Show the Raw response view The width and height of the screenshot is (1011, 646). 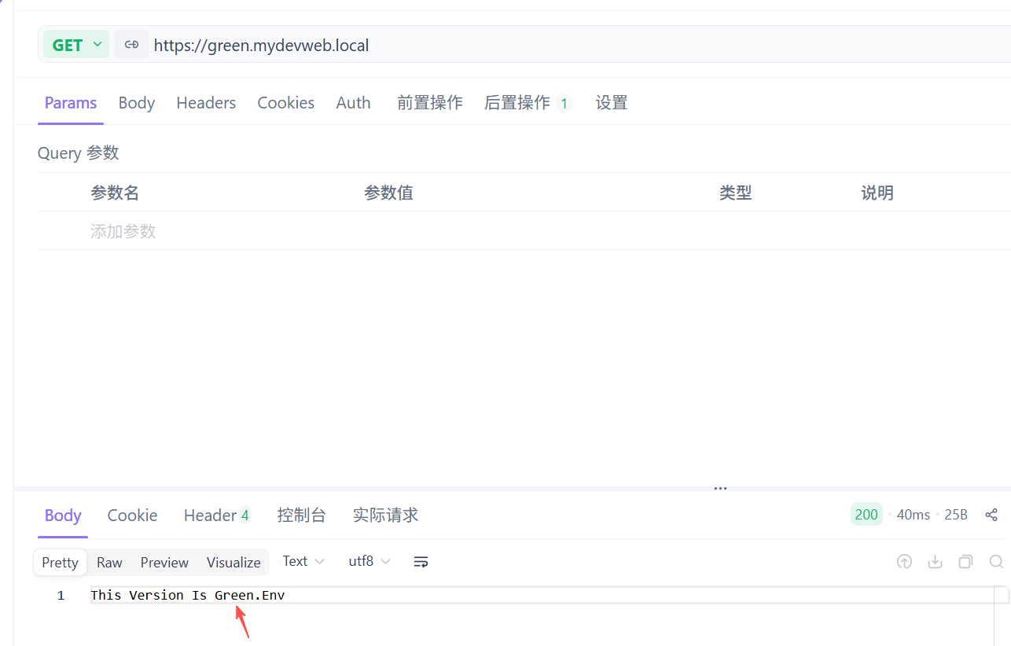(x=109, y=563)
